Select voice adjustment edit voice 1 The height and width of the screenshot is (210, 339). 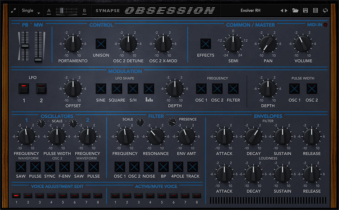(x=16, y=196)
